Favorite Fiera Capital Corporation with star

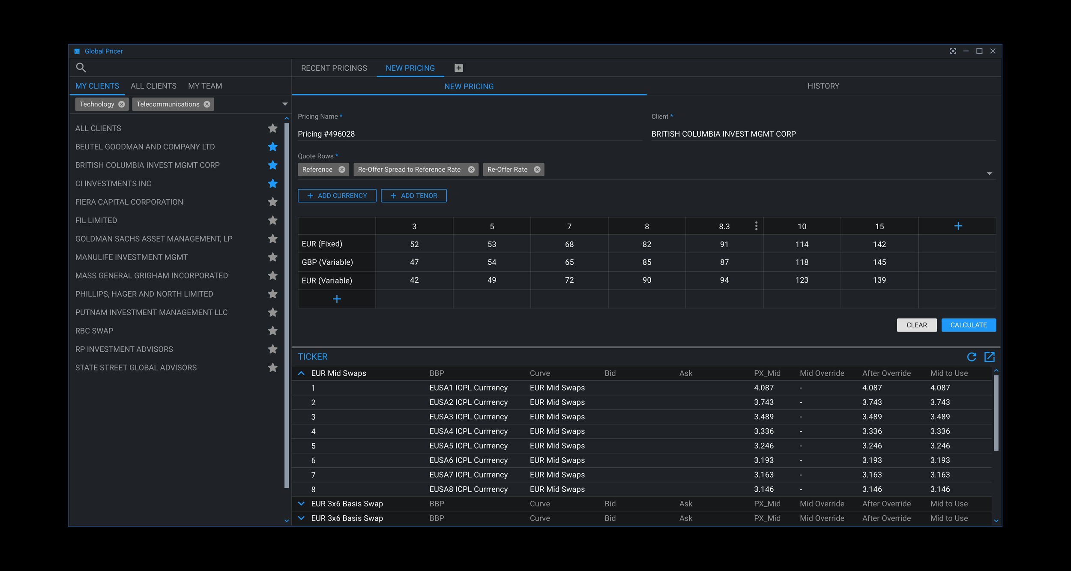coord(272,202)
